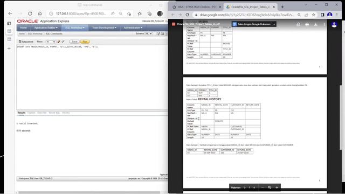Click Buka dengan Google Dokumen button
Screen dimensions: 345x194
252,24
